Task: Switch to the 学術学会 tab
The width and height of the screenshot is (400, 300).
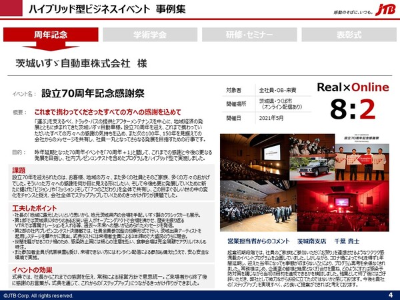Action: (150, 35)
